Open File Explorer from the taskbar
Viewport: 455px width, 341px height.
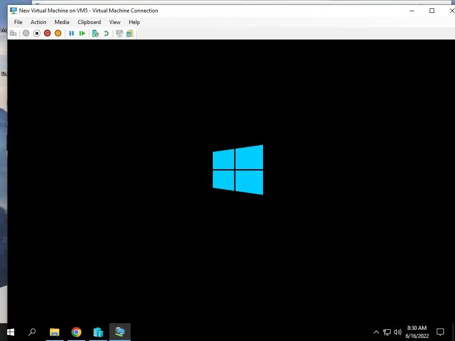[54, 332]
